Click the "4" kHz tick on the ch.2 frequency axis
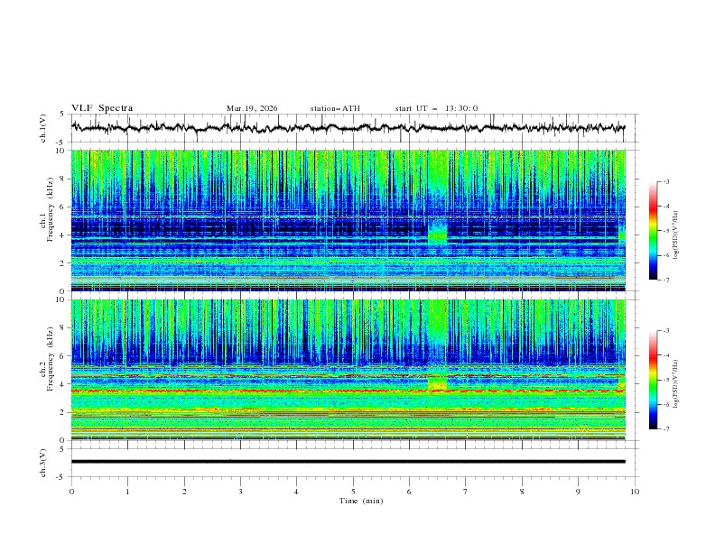 pos(62,384)
